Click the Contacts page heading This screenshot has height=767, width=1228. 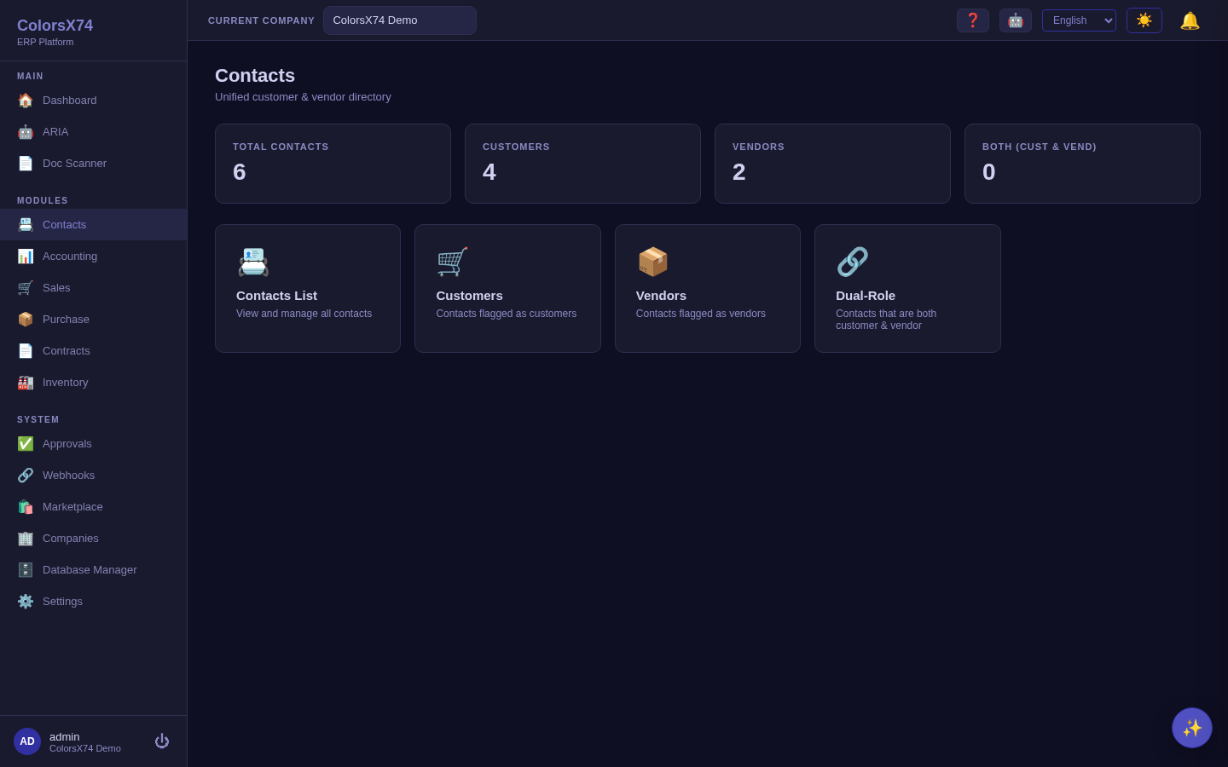point(255,76)
